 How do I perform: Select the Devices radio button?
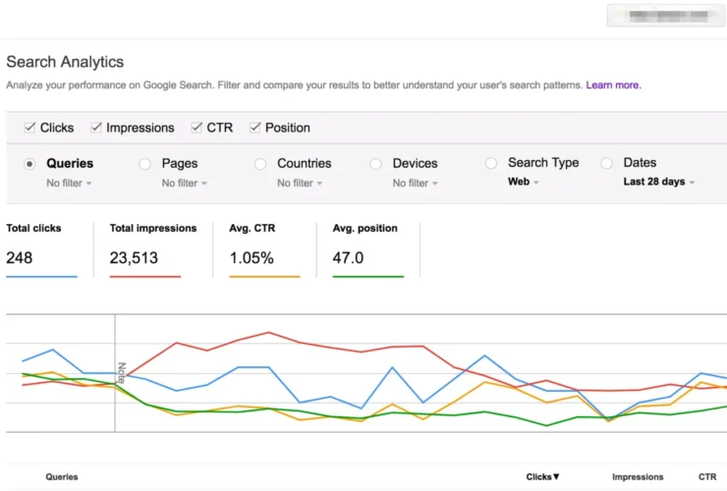[x=375, y=164]
